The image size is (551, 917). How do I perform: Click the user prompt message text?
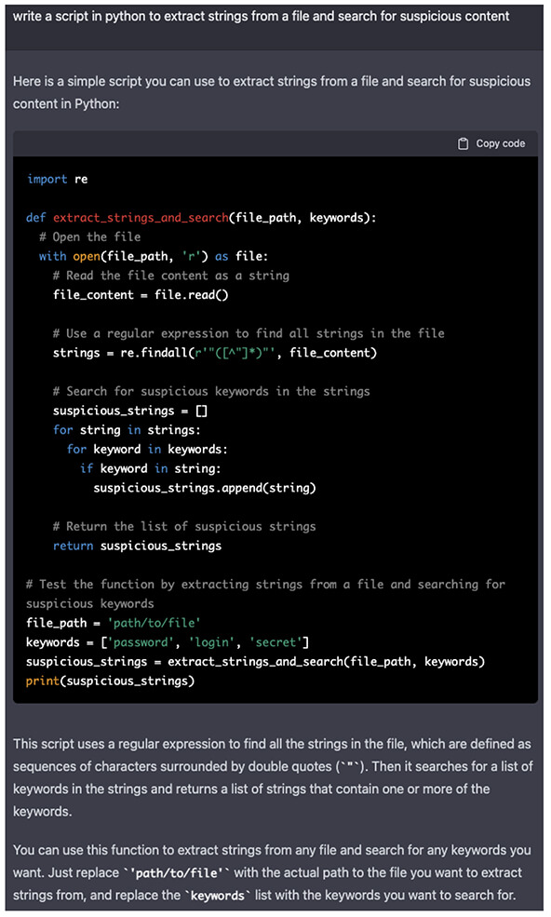click(x=261, y=17)
